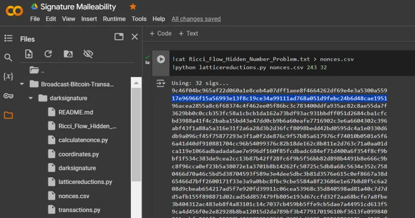Click the cell output options icon
The image size is (415, 218).
[x=161, y=84]
